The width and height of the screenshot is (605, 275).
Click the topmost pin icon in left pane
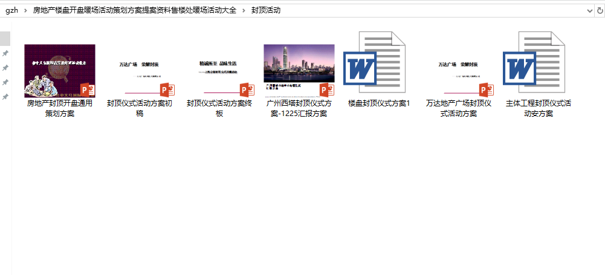[5, 53]
